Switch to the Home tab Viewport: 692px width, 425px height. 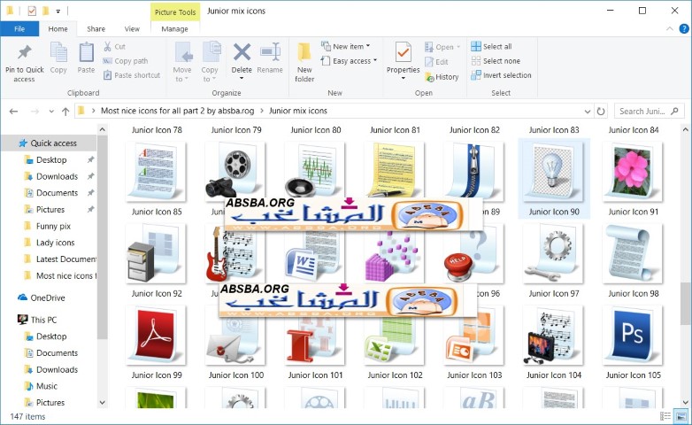(x=58, y=28)
